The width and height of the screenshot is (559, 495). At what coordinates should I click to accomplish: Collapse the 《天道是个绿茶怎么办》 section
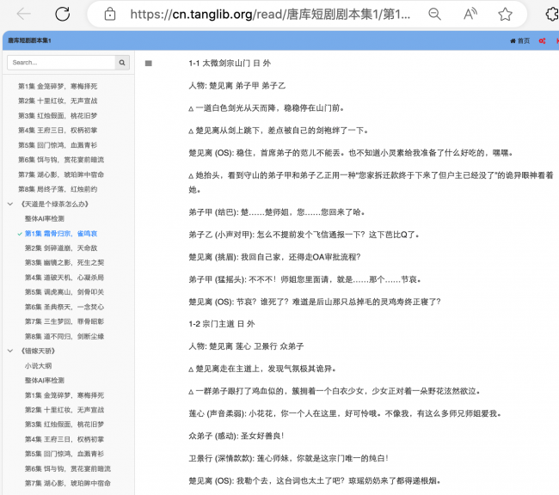[10, 204]
